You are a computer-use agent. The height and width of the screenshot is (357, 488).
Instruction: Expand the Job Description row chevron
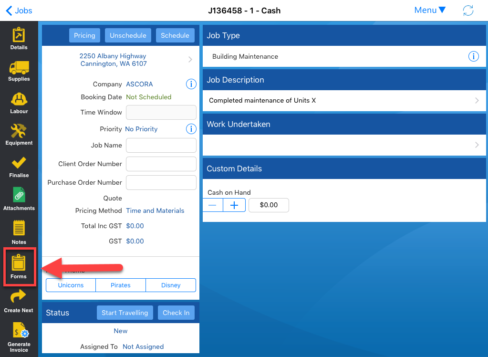coord(477,101)
